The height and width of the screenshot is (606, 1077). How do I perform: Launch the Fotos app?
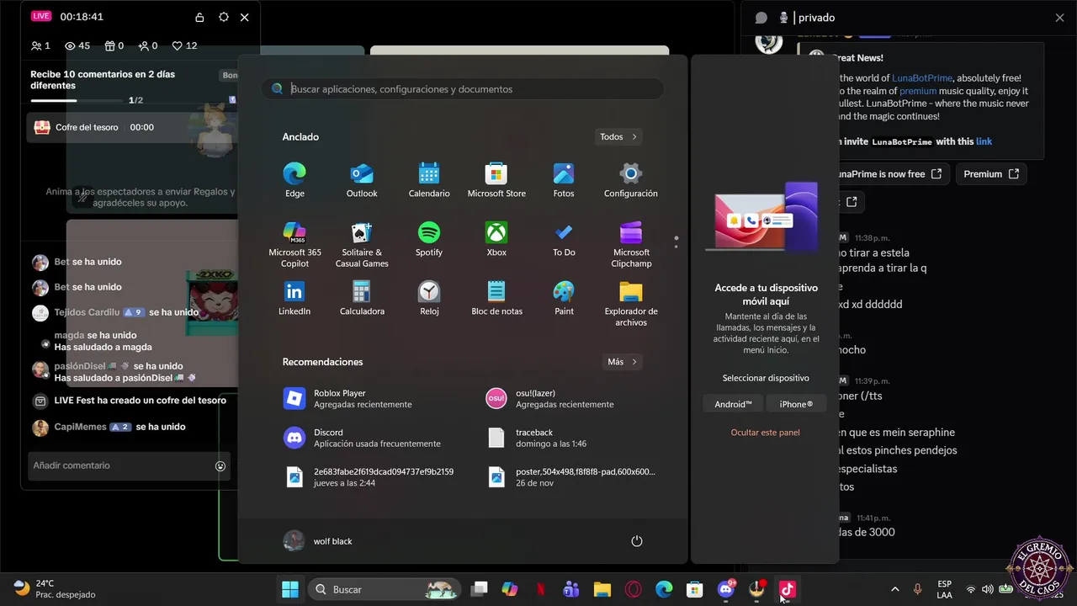(x=564, y=180)
